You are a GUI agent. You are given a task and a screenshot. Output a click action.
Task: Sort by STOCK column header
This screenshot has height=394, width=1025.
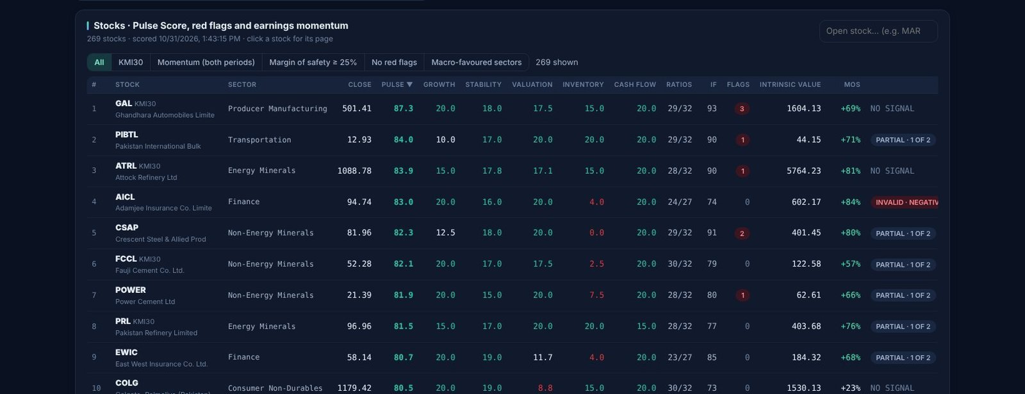(127, 84)
